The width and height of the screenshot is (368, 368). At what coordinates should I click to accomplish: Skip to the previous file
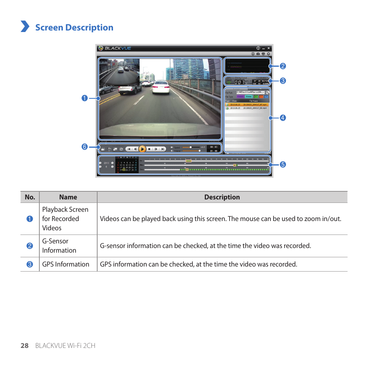129,149
